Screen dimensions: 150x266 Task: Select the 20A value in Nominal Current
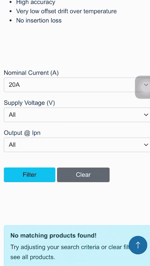click(x=14, y=85)
